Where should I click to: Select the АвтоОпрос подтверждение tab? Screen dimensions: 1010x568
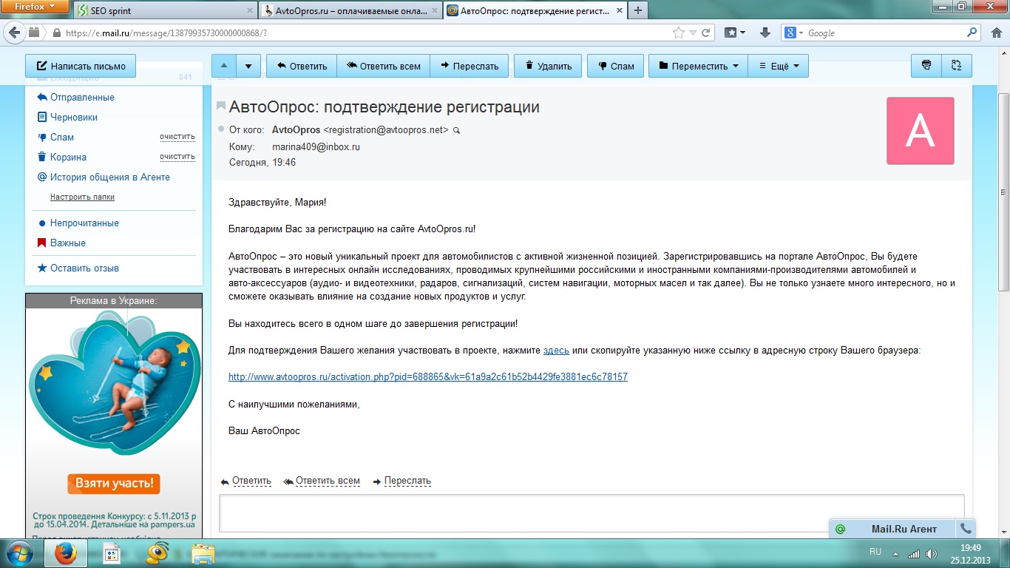(535, 11)
